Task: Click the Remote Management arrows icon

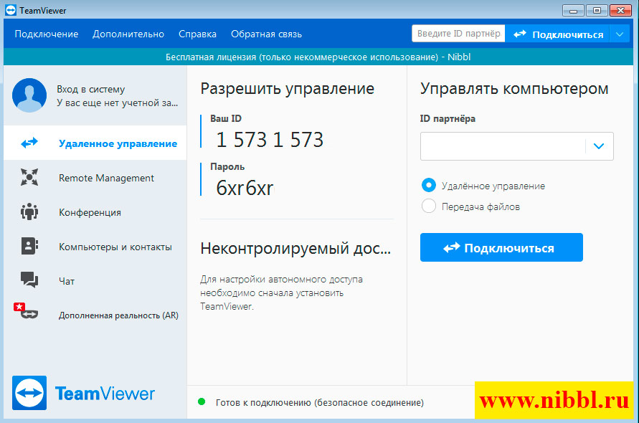Action: point(29,177)
